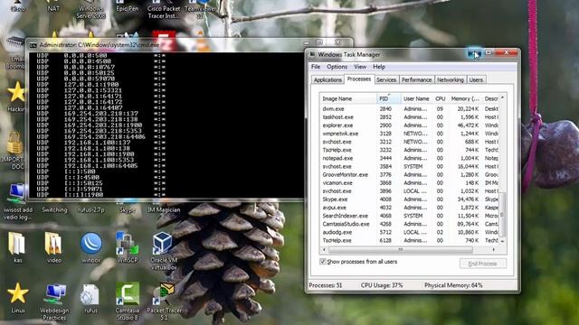The width and height of the screenshot is (579, 325).
Task: Switch to the Services tab
Action: 386,80
